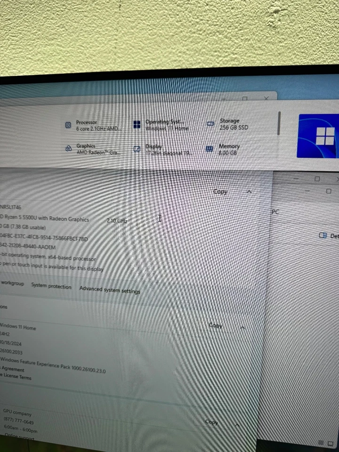The height and width of the screenshot is (452, 339).
Task: Collapse the GPU company support section
Action: pos(237,425)
